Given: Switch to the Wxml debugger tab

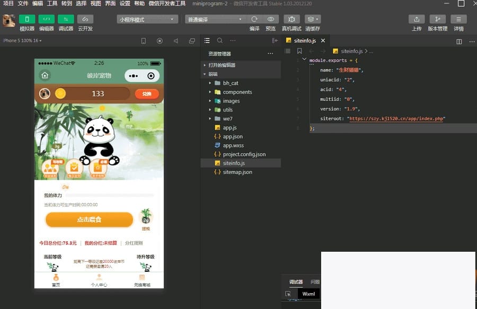Looking at the screenshot, I should point(308,293).
